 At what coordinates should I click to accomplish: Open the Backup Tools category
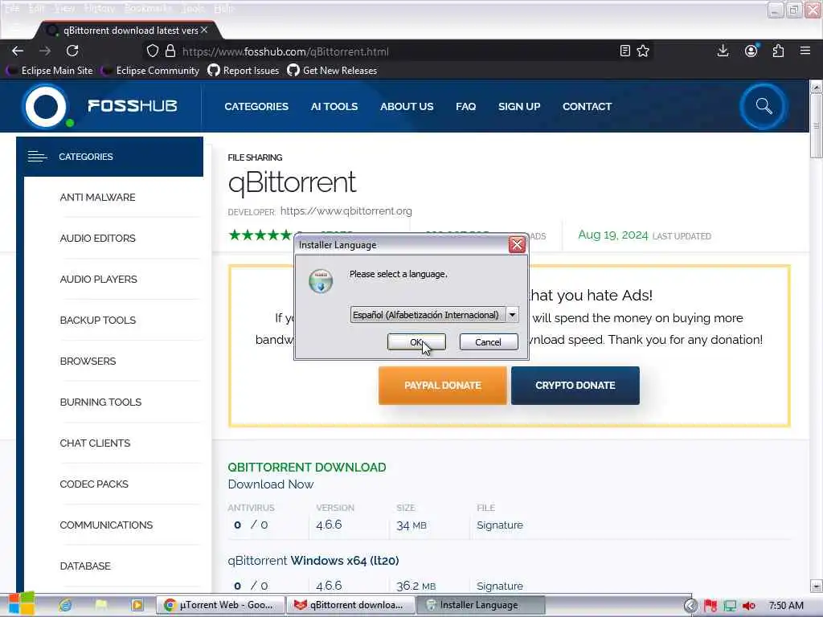(97, 320)
